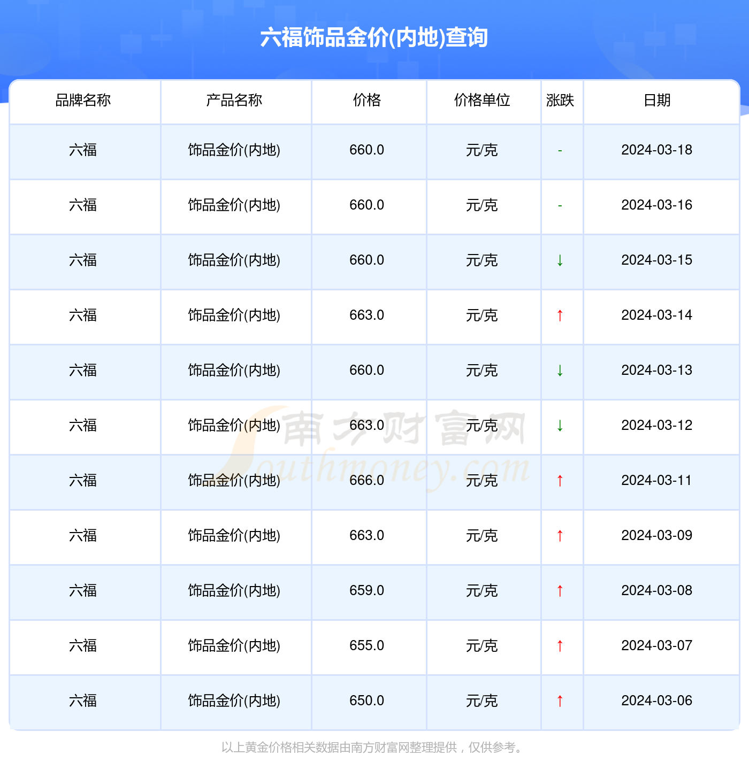Click the date 2024-03-07
749x778 pixels.
tap(657, 645)
